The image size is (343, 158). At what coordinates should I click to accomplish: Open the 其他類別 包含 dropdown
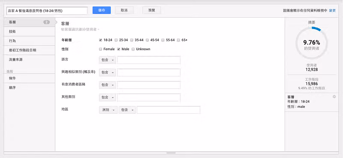click(x=107, y=97)
